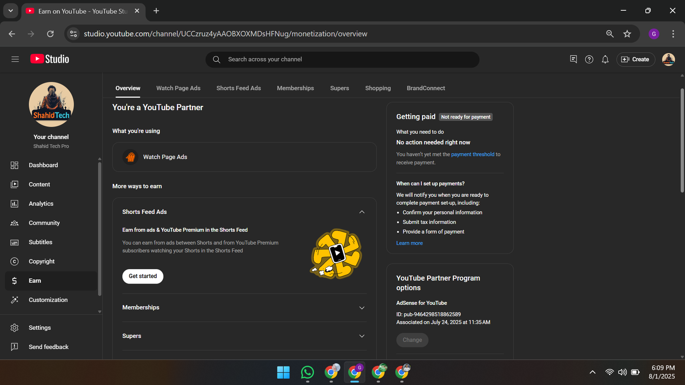Click the Watch Page Ads orange icon
Image resolution: width=685 pixels, height=385 pixels.
point(131,157)
